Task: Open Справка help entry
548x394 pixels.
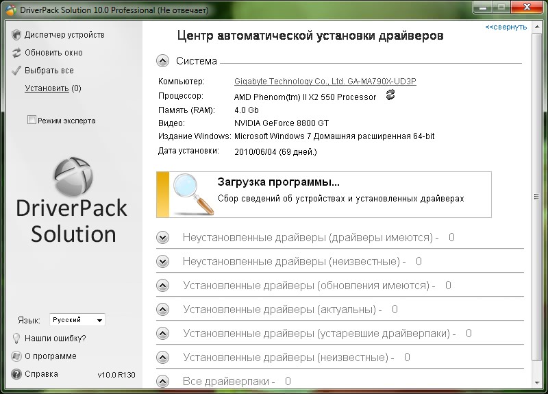Action: [x=41, y=374]
